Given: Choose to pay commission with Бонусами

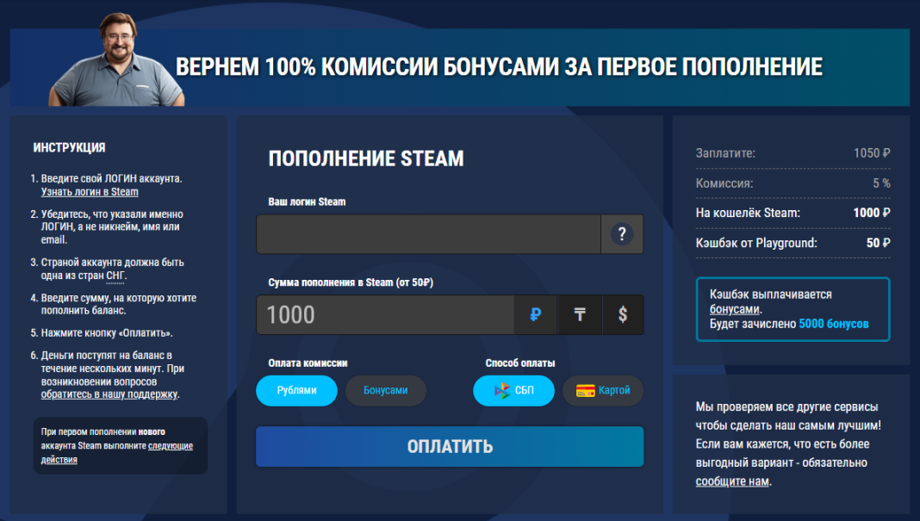Looking at the screenshot, I should click(385, 391).
